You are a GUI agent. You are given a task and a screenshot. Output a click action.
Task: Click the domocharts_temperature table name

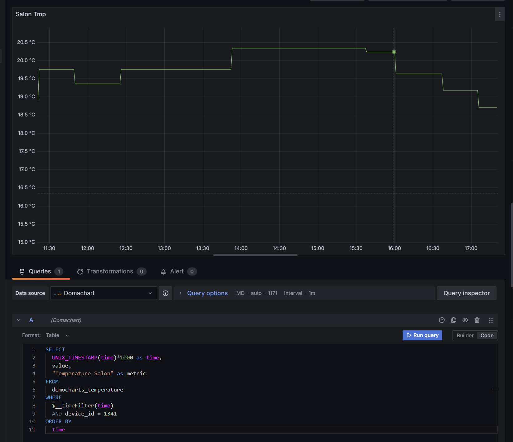coord(88,390)
